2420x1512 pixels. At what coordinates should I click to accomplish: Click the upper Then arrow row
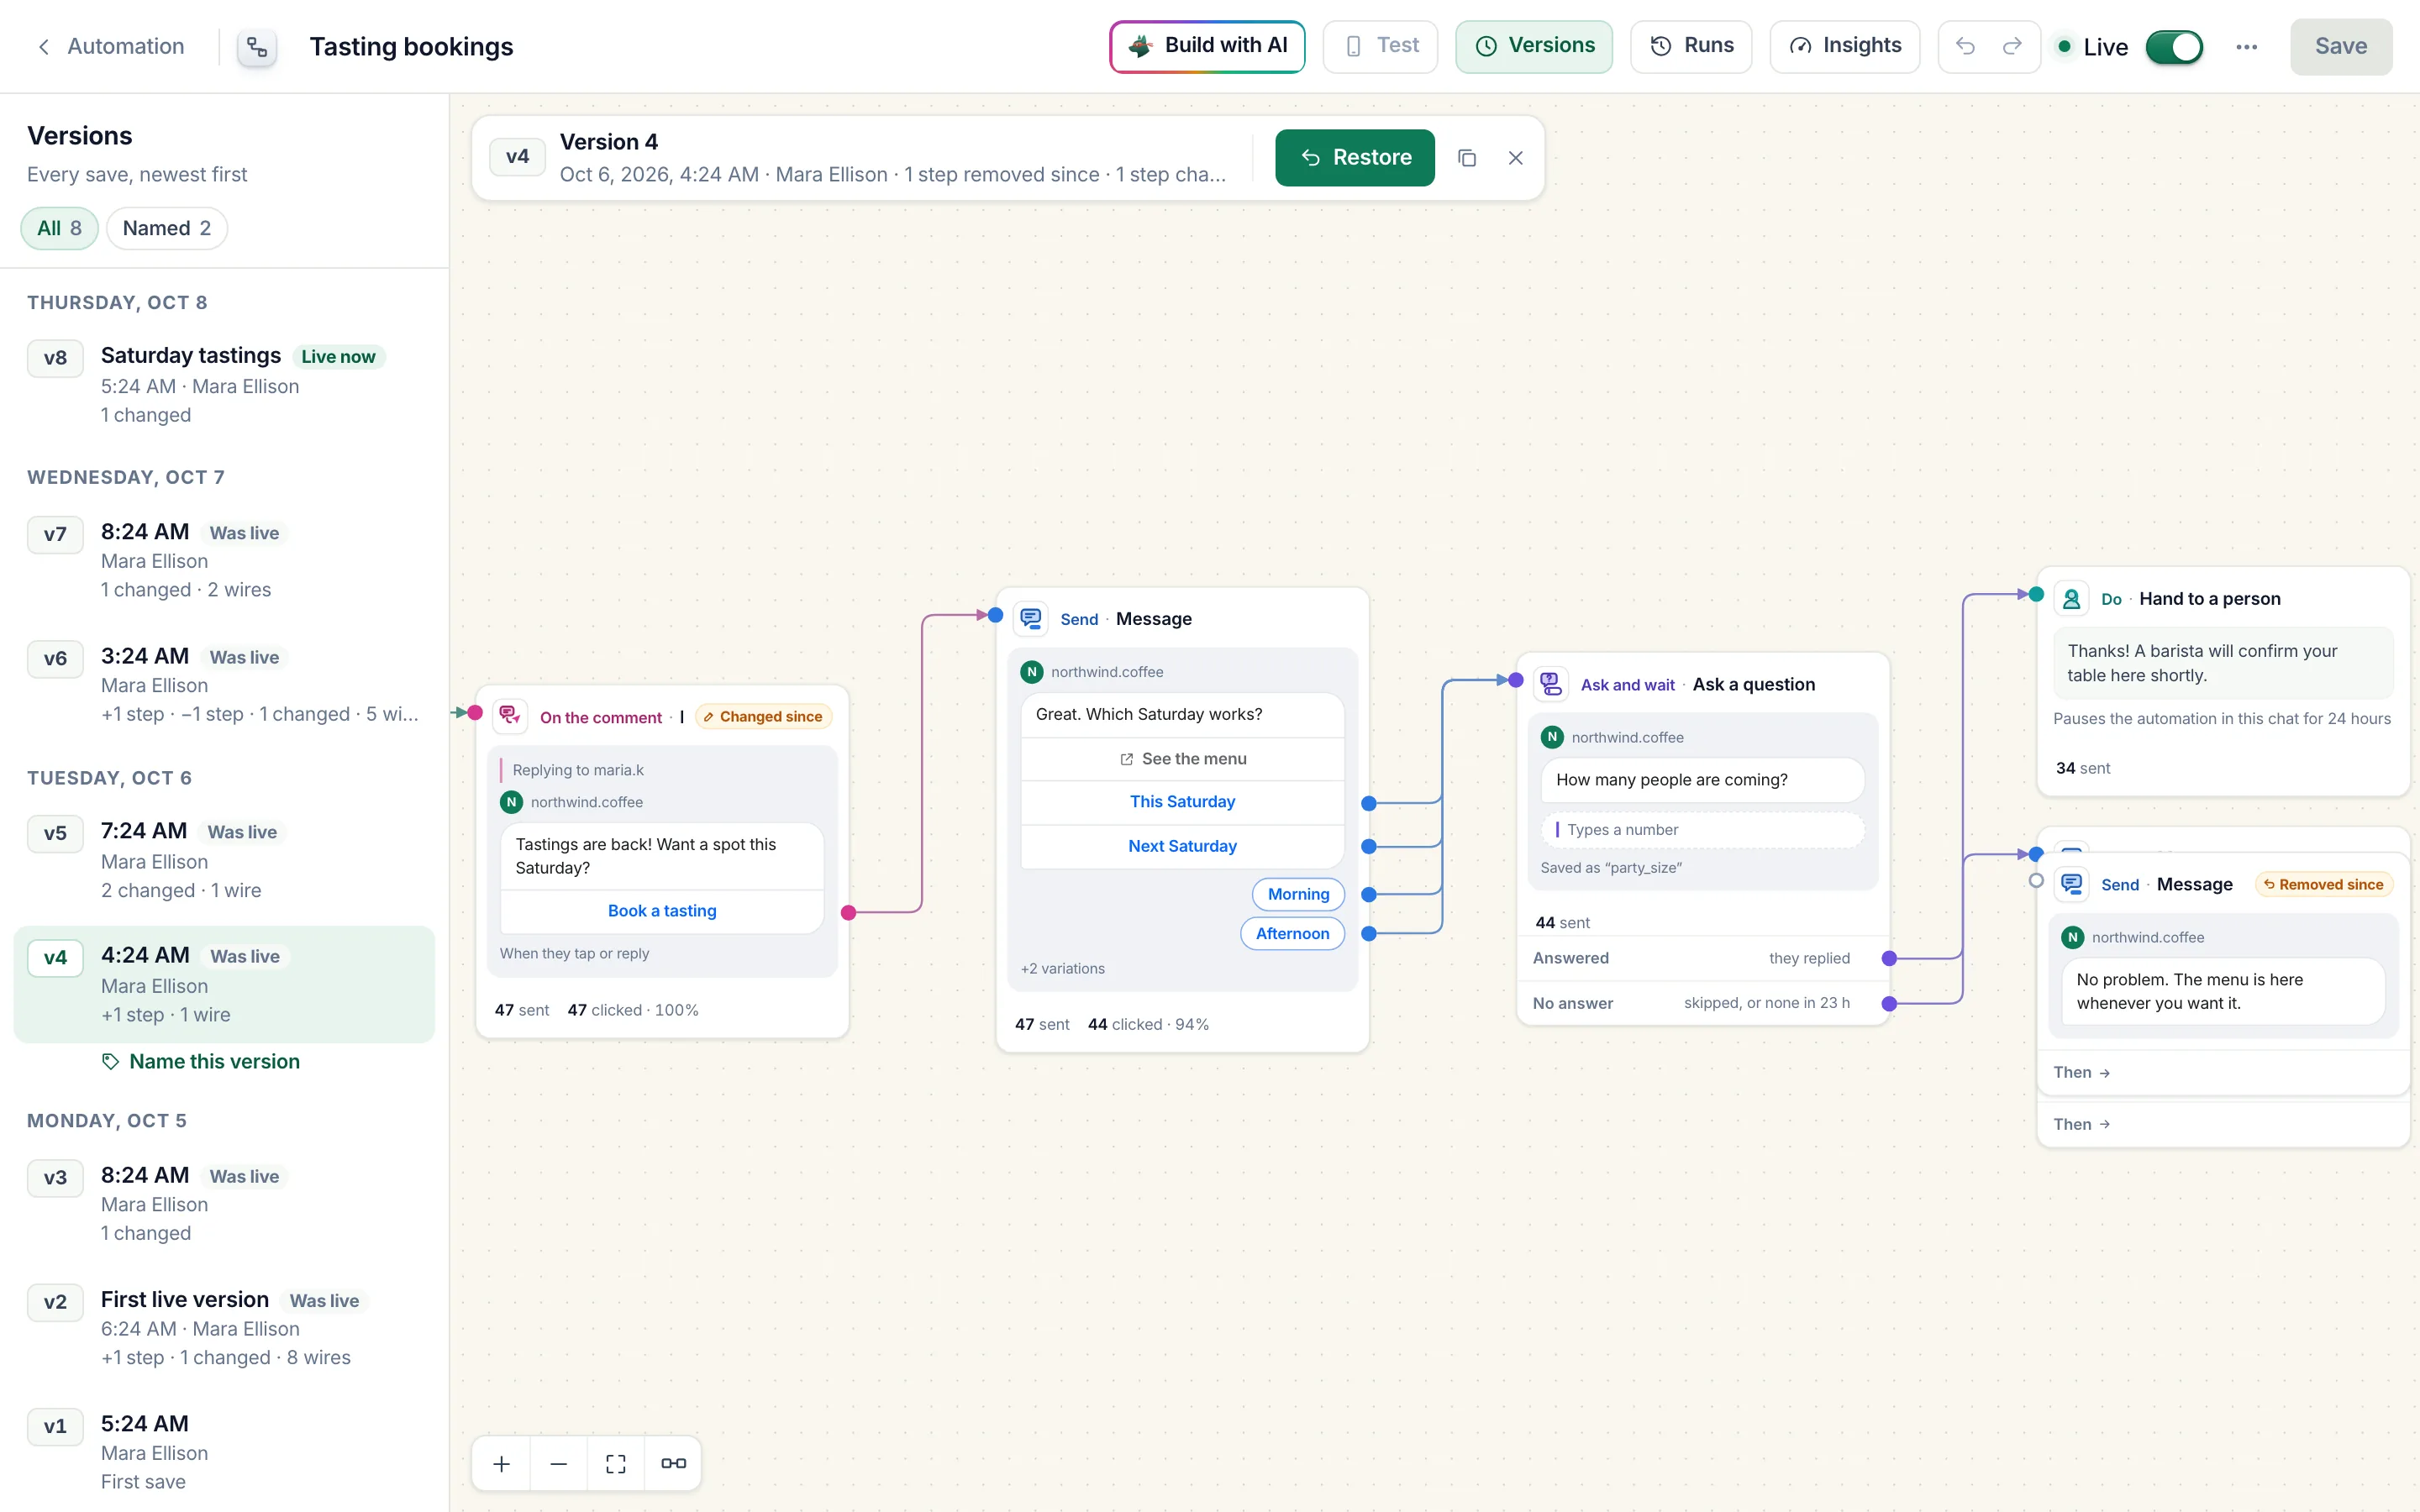click(2223, 1072)
